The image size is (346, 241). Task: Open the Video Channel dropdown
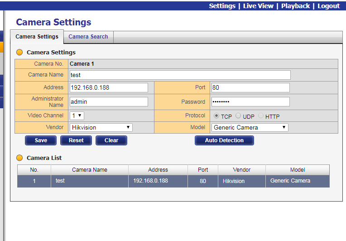tap(77, 116)
